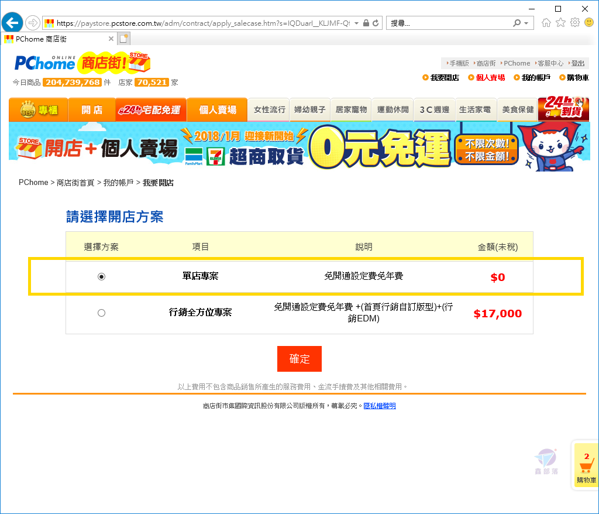The width and height of the screenshot is (599, 514).
Task: Expand search provider dropdown arrow
Action: click(526, 23)
